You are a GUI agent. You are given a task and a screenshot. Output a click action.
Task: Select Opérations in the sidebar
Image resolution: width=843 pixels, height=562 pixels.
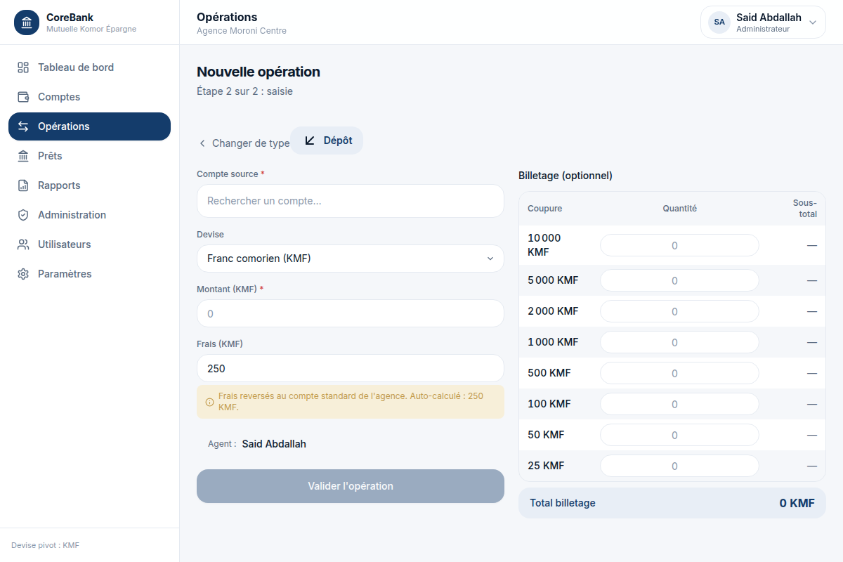[89, 126]
